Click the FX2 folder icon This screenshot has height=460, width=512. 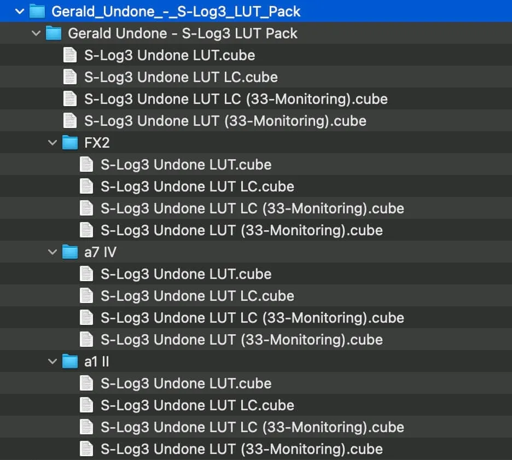pos(69,143)
